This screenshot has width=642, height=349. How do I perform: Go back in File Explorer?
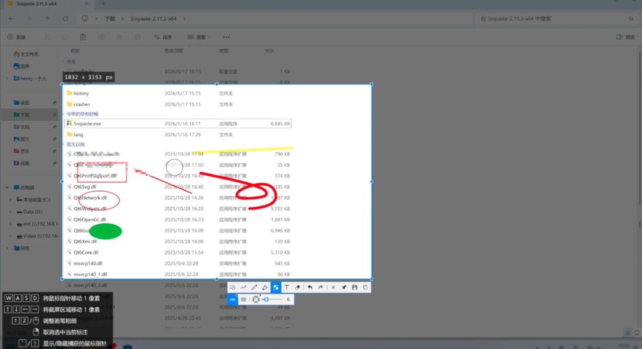(x=11, y=19)
